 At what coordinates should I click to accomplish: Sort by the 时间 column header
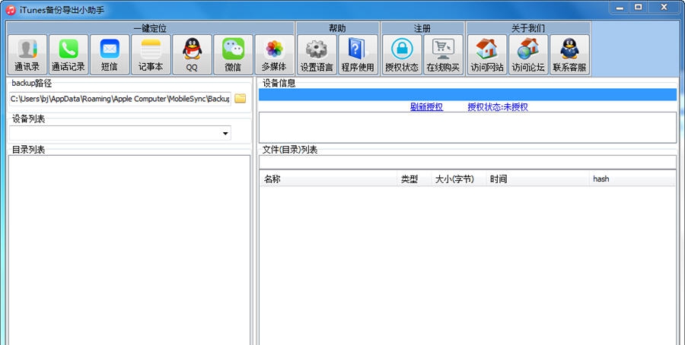tap(538, 179)
